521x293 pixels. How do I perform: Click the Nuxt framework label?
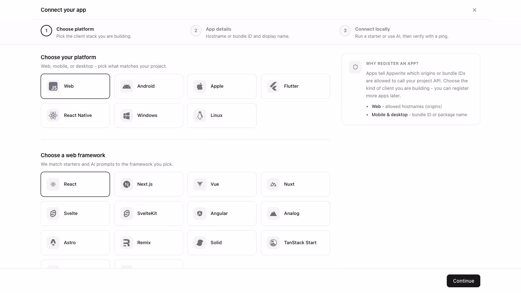(289, 184)
